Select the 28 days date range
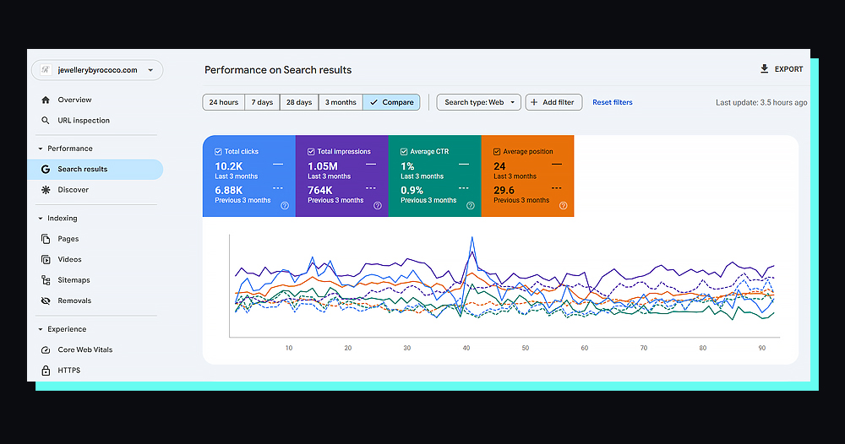The height and width of the screenshot is (444, 845). tap(298, 102)
